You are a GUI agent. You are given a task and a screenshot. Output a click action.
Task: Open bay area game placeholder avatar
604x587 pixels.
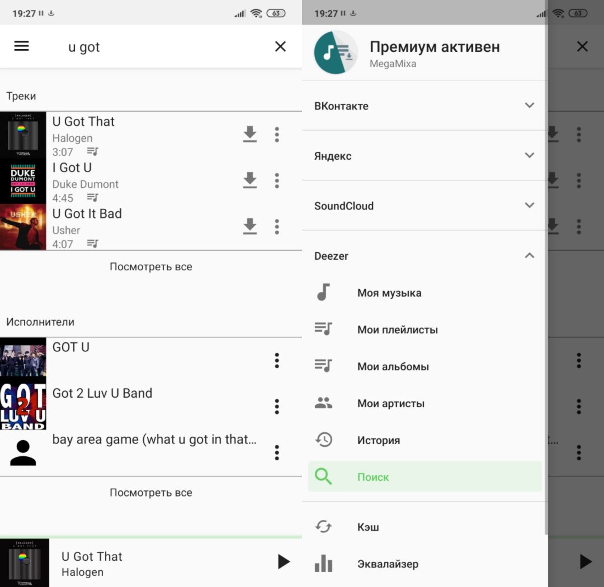pyautogui.click(x=23, y=453)
